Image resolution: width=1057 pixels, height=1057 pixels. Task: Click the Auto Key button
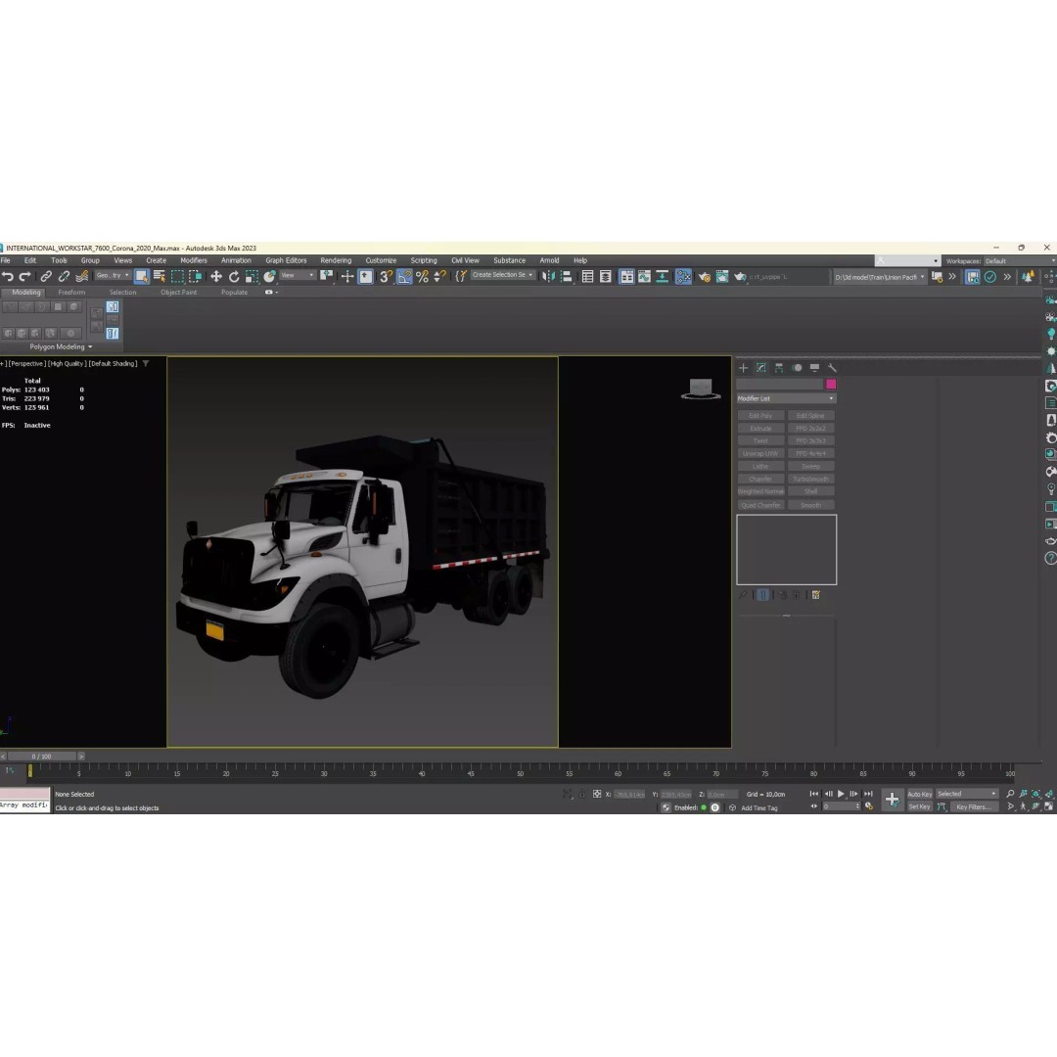[919, 794]
